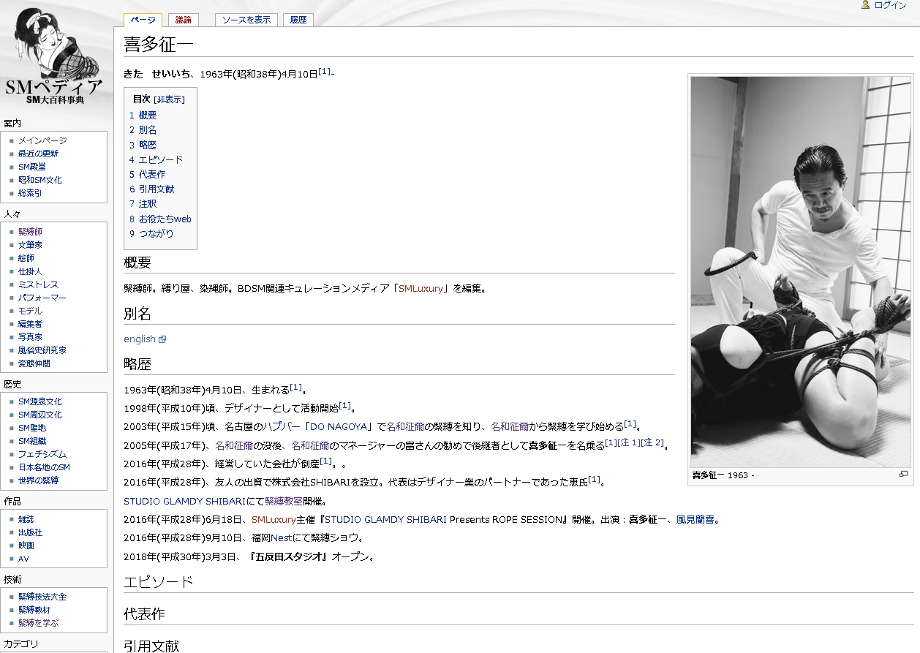920x653 pixels.
Task: Click the external link icon beside english
Action: click(x=162, y=339)
